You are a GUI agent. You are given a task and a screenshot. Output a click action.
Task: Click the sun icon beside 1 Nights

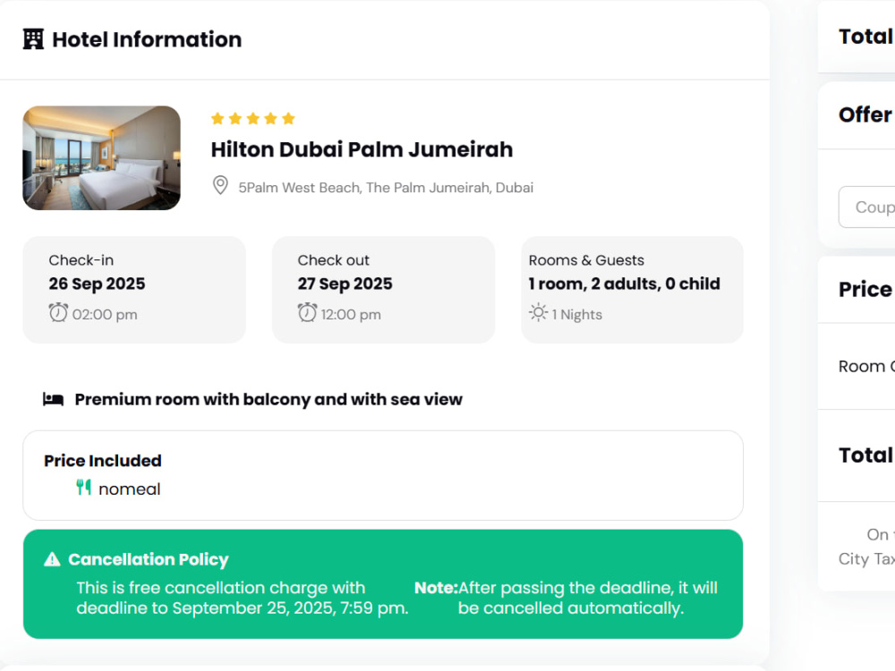(538, 312)
